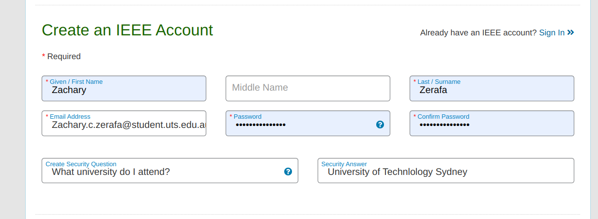Click the Confirm Password field
The height and width of the screenshot is (219, 598).
(491, 125)
